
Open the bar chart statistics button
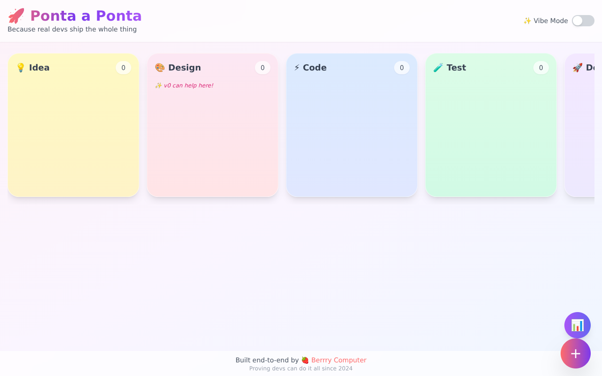(577, 325)
